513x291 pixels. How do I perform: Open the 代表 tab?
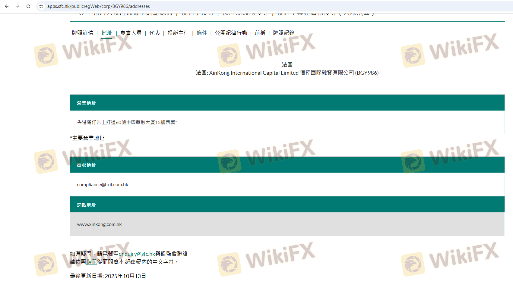(155, 33)
